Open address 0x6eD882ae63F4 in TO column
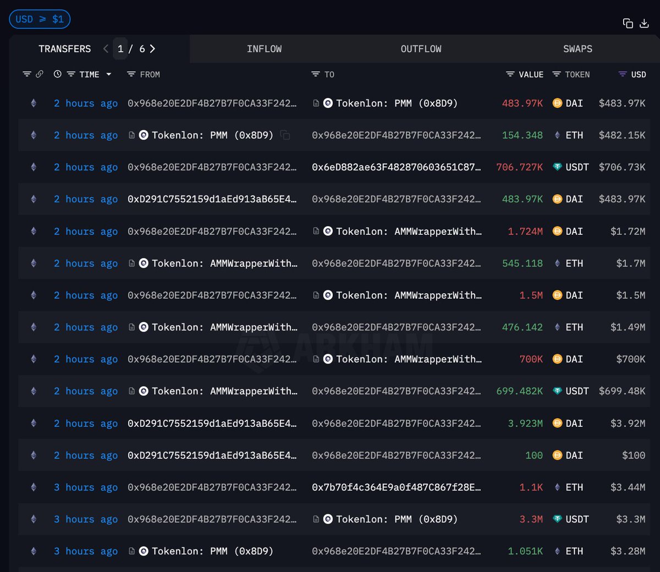 [x=396, y=167]
